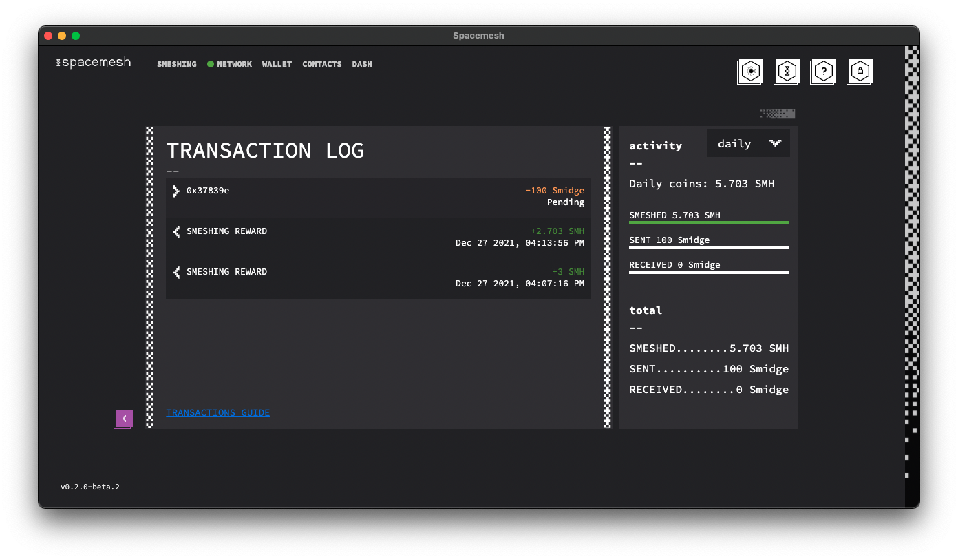Open the daily activity period dropdown
The height and width of the screenshot is (559, 958).
749,143
